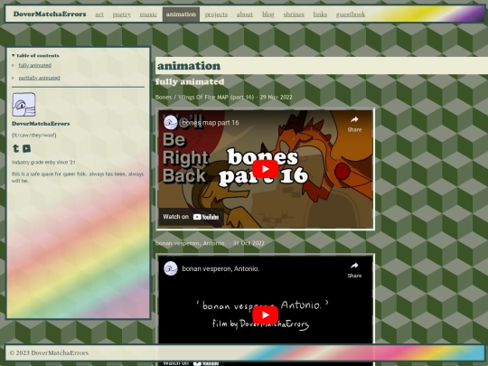Click the © 2023 DoverMatchaErrors footer text
Viewport: 488px width, 366px height.
(49, 353)
